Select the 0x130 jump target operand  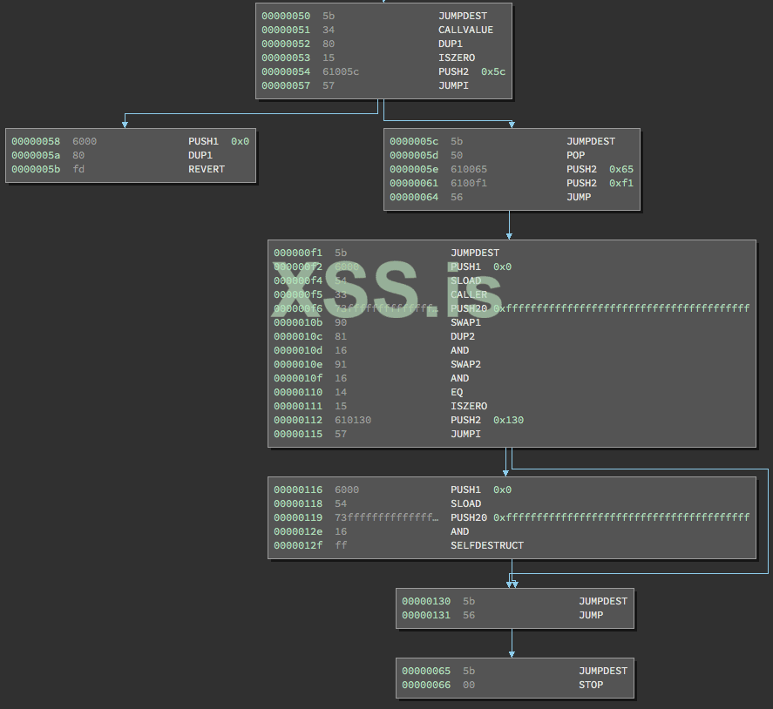pyautogui.click(x=508, y=420)
